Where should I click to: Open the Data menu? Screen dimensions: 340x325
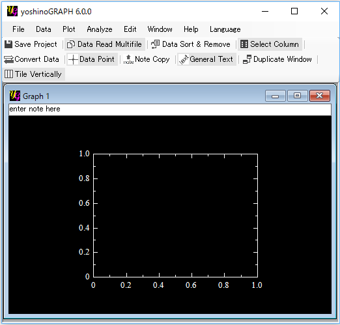[x=44, y=29]
